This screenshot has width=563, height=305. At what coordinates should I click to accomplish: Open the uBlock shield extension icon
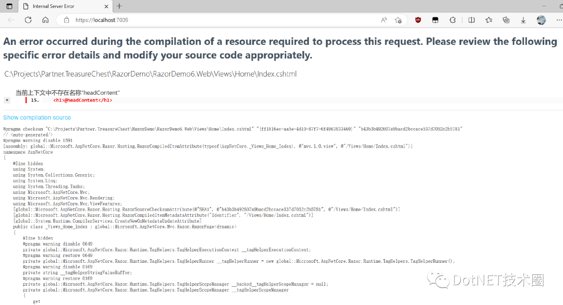(418, 20)
